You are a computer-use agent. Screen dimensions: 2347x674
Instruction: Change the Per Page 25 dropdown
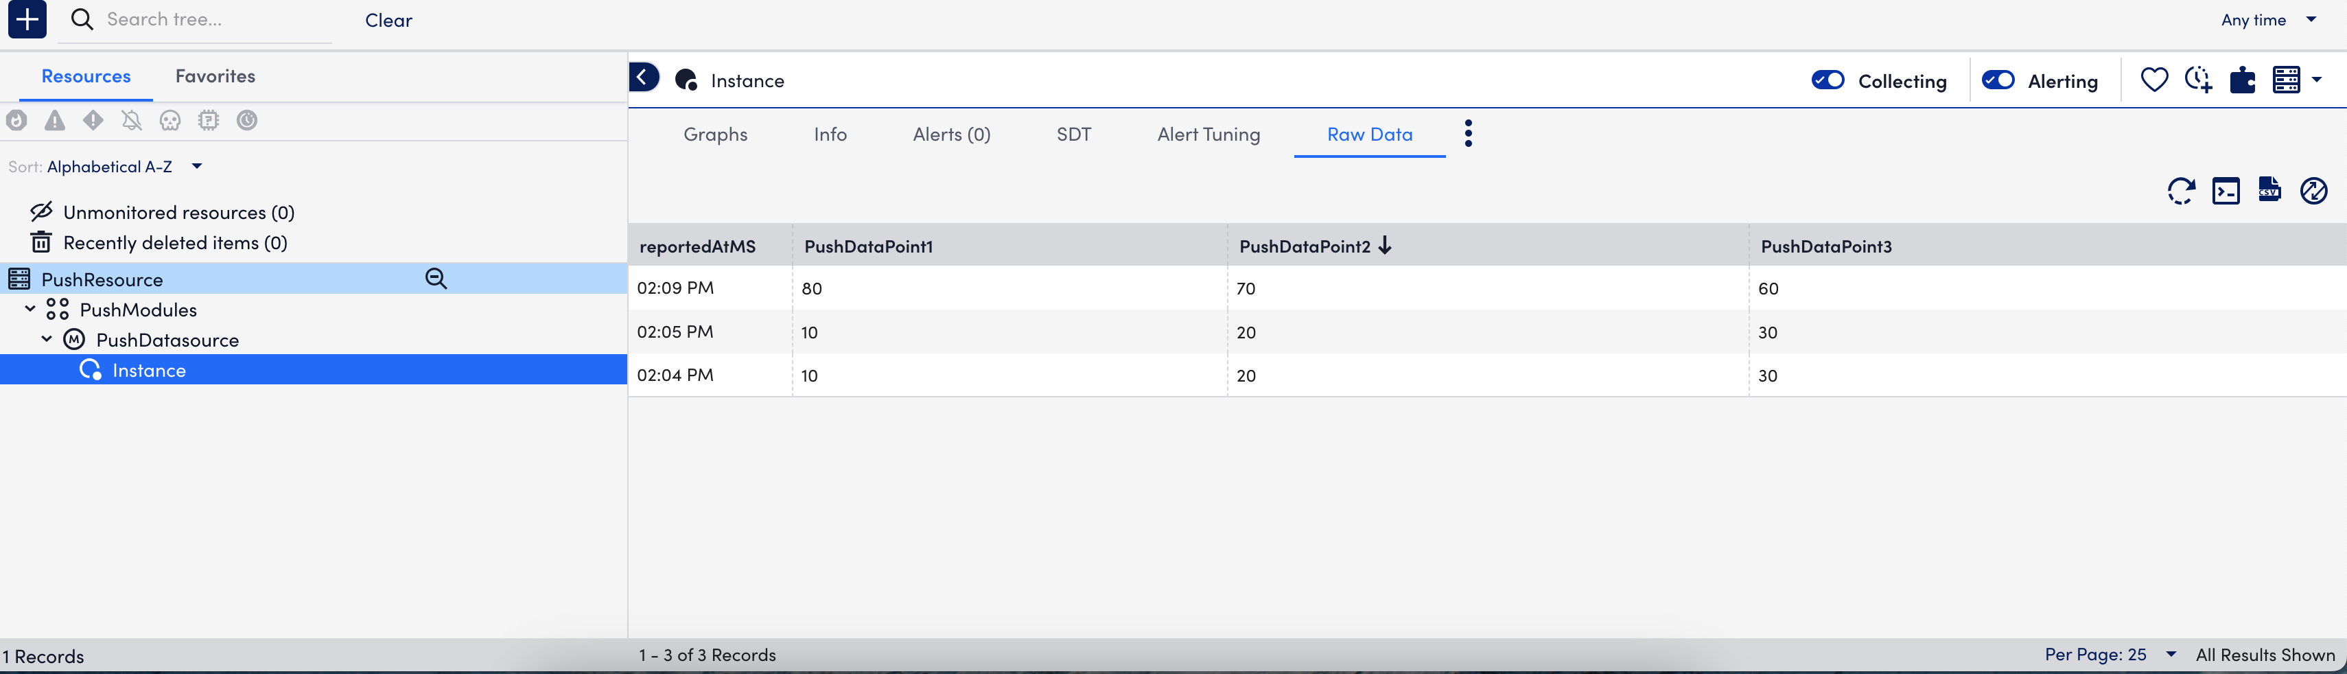click(2110, 654)
